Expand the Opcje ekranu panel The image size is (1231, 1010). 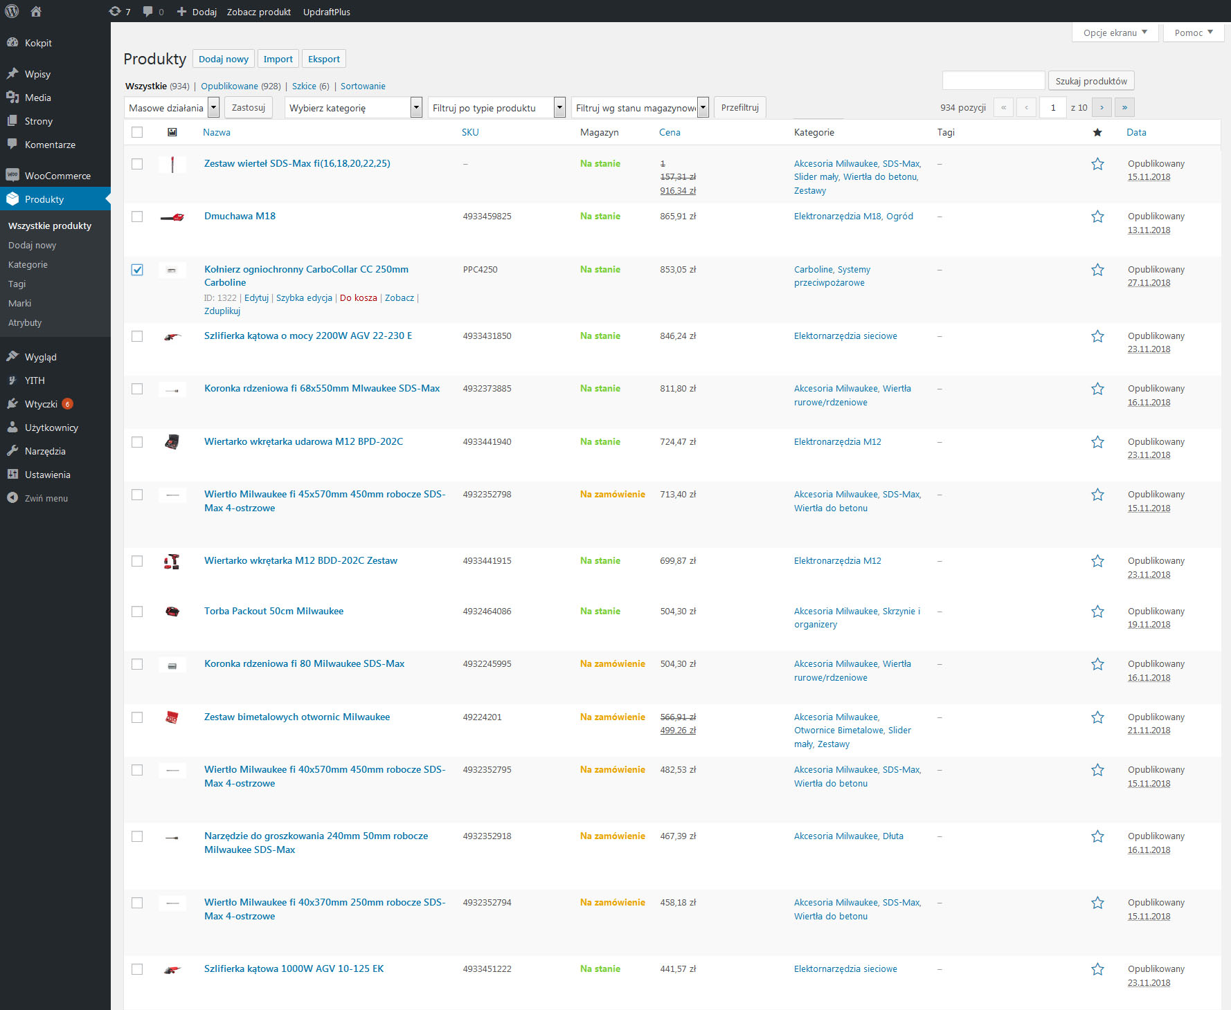pos(1115,33)
